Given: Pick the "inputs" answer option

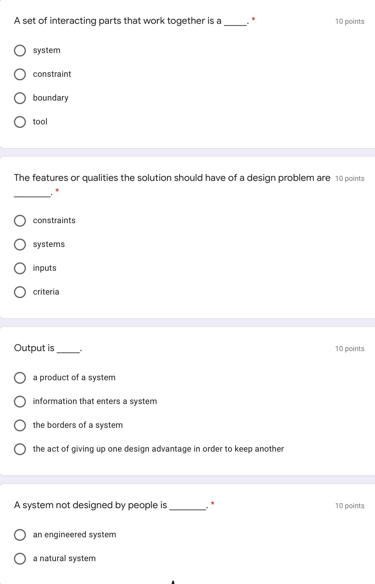Looking at the screenshot, I should (x=20, y=268).
